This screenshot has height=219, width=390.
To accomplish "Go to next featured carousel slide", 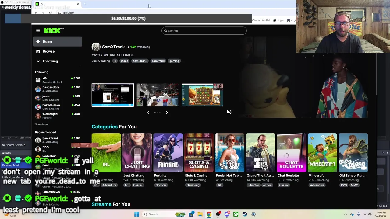I will click(x=167, y=113).
